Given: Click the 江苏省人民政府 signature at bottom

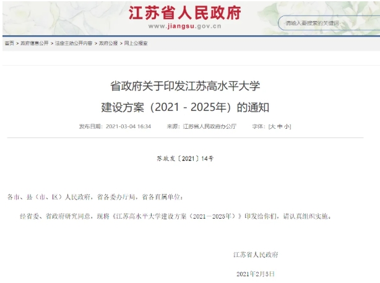Looking at the screenshot, I should click(x=255, y=255).
